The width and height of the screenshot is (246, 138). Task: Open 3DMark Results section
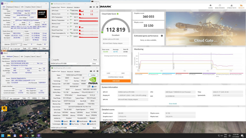pos(241,6)
